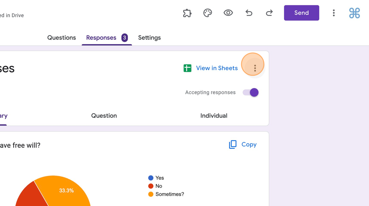Click the redo arrow icon

coord(269,13)
